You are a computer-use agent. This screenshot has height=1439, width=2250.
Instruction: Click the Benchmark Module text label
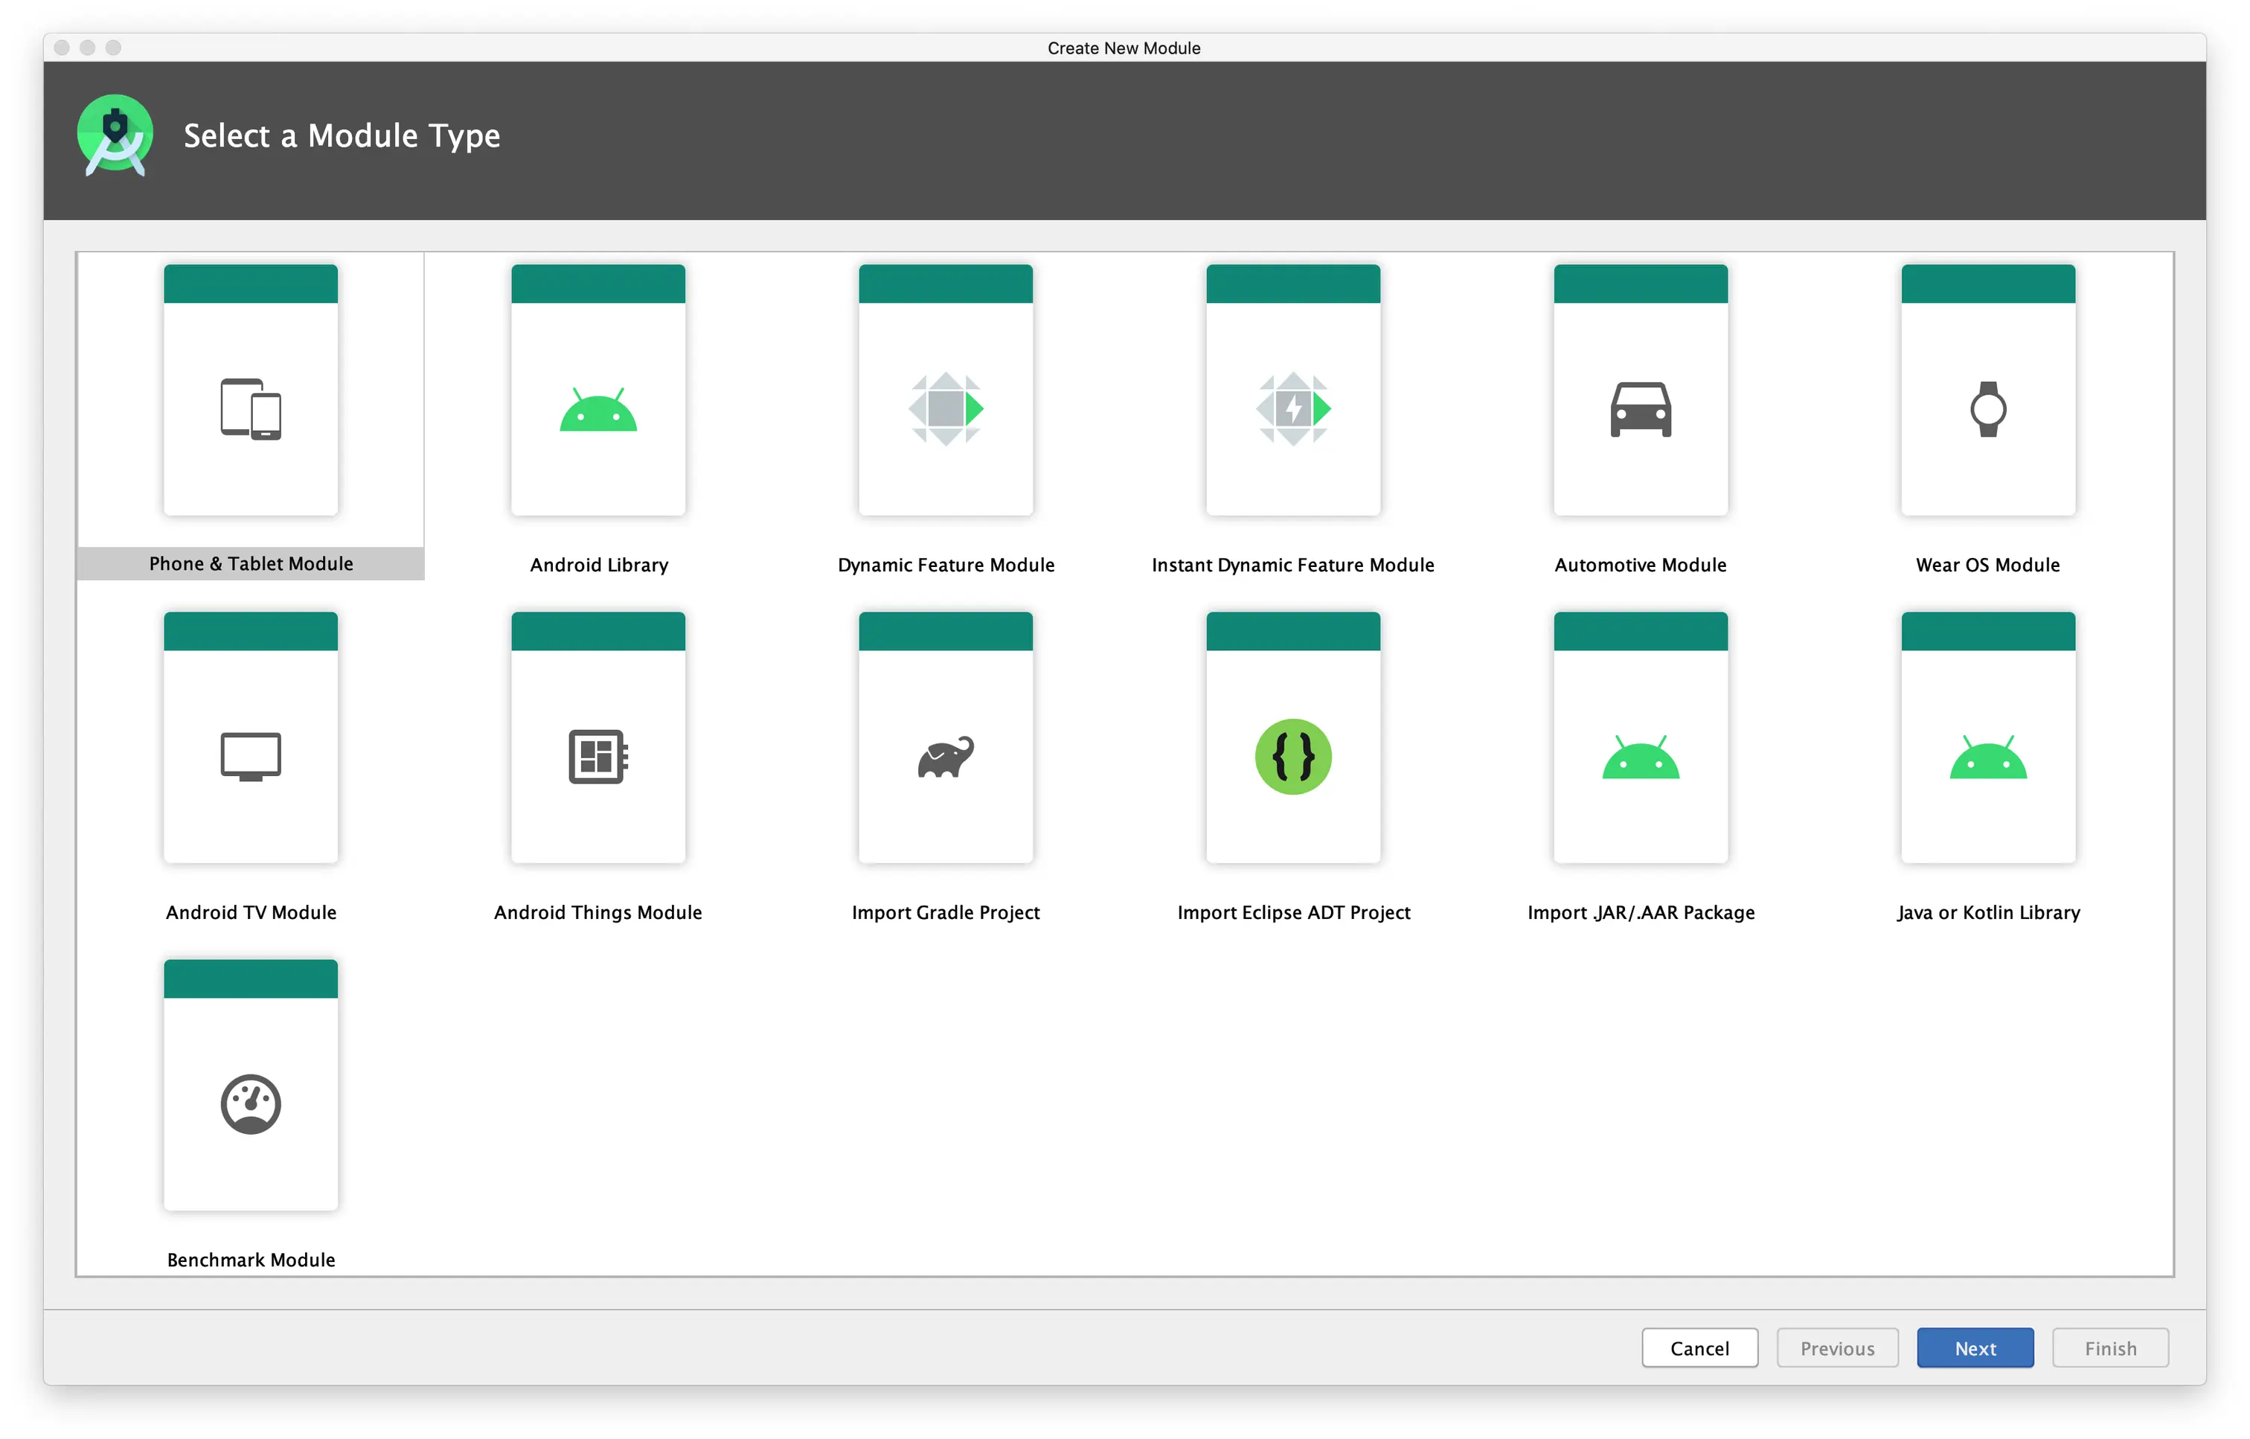[x=251, y=1260]
